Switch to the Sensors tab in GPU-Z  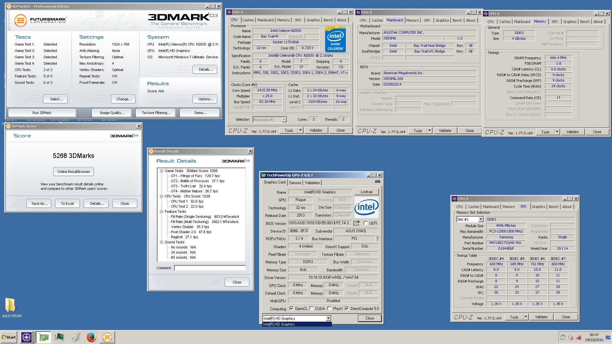point(295,183)
